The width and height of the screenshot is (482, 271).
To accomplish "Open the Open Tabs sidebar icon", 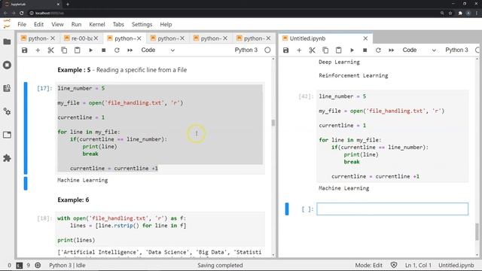I will (7, 135).
